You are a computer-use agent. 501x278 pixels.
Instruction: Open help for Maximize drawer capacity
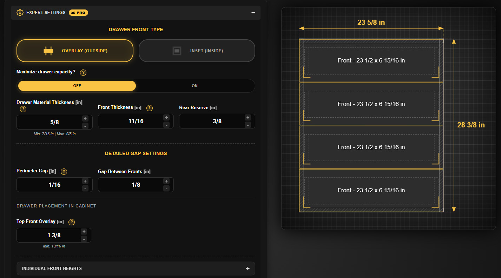tap(83, 73)
